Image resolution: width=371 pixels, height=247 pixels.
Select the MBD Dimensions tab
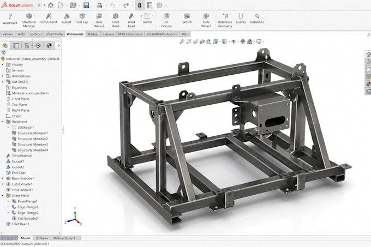click(x=130, y=34)
